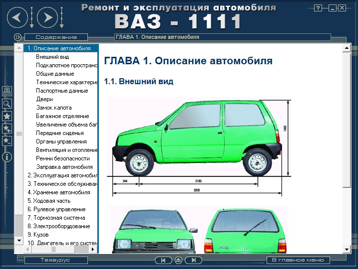The image size is (358, 269).
Task: Click contents panel scroll down arrow
Action: pyautogui.click(x=19, y=241)
